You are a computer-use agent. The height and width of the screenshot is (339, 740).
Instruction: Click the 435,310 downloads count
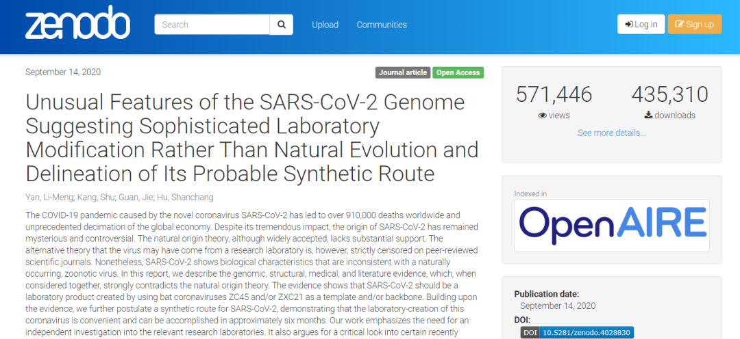point(669,94)
